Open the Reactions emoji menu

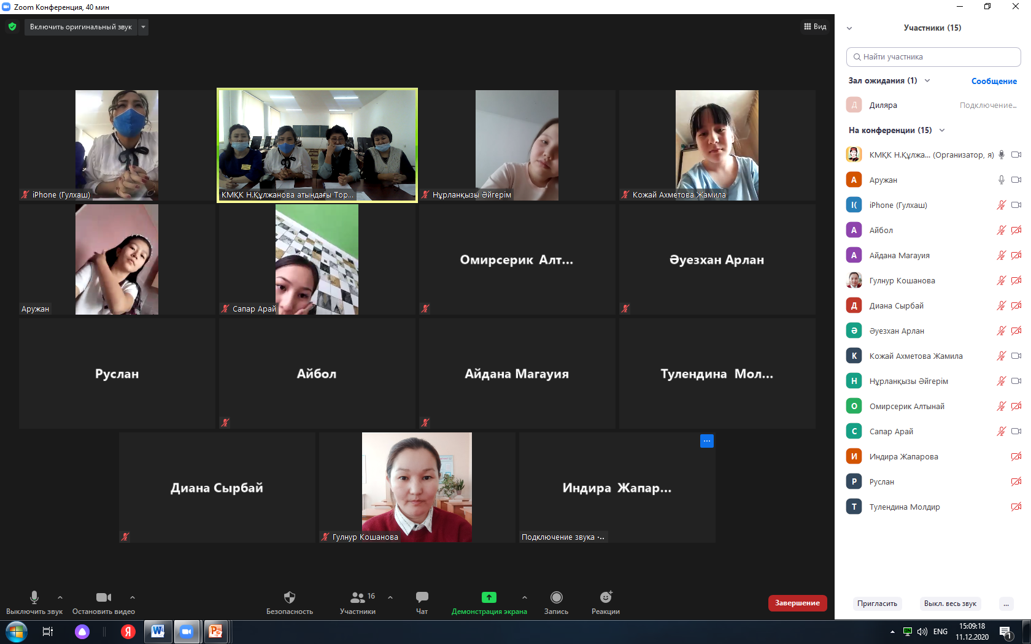(x=606, y=598)
